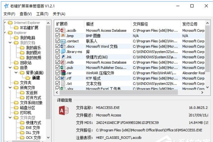The height and width of the screenshot is (142, 213).
Task: Open the 关于(A) menu
Action: (59, 14)
